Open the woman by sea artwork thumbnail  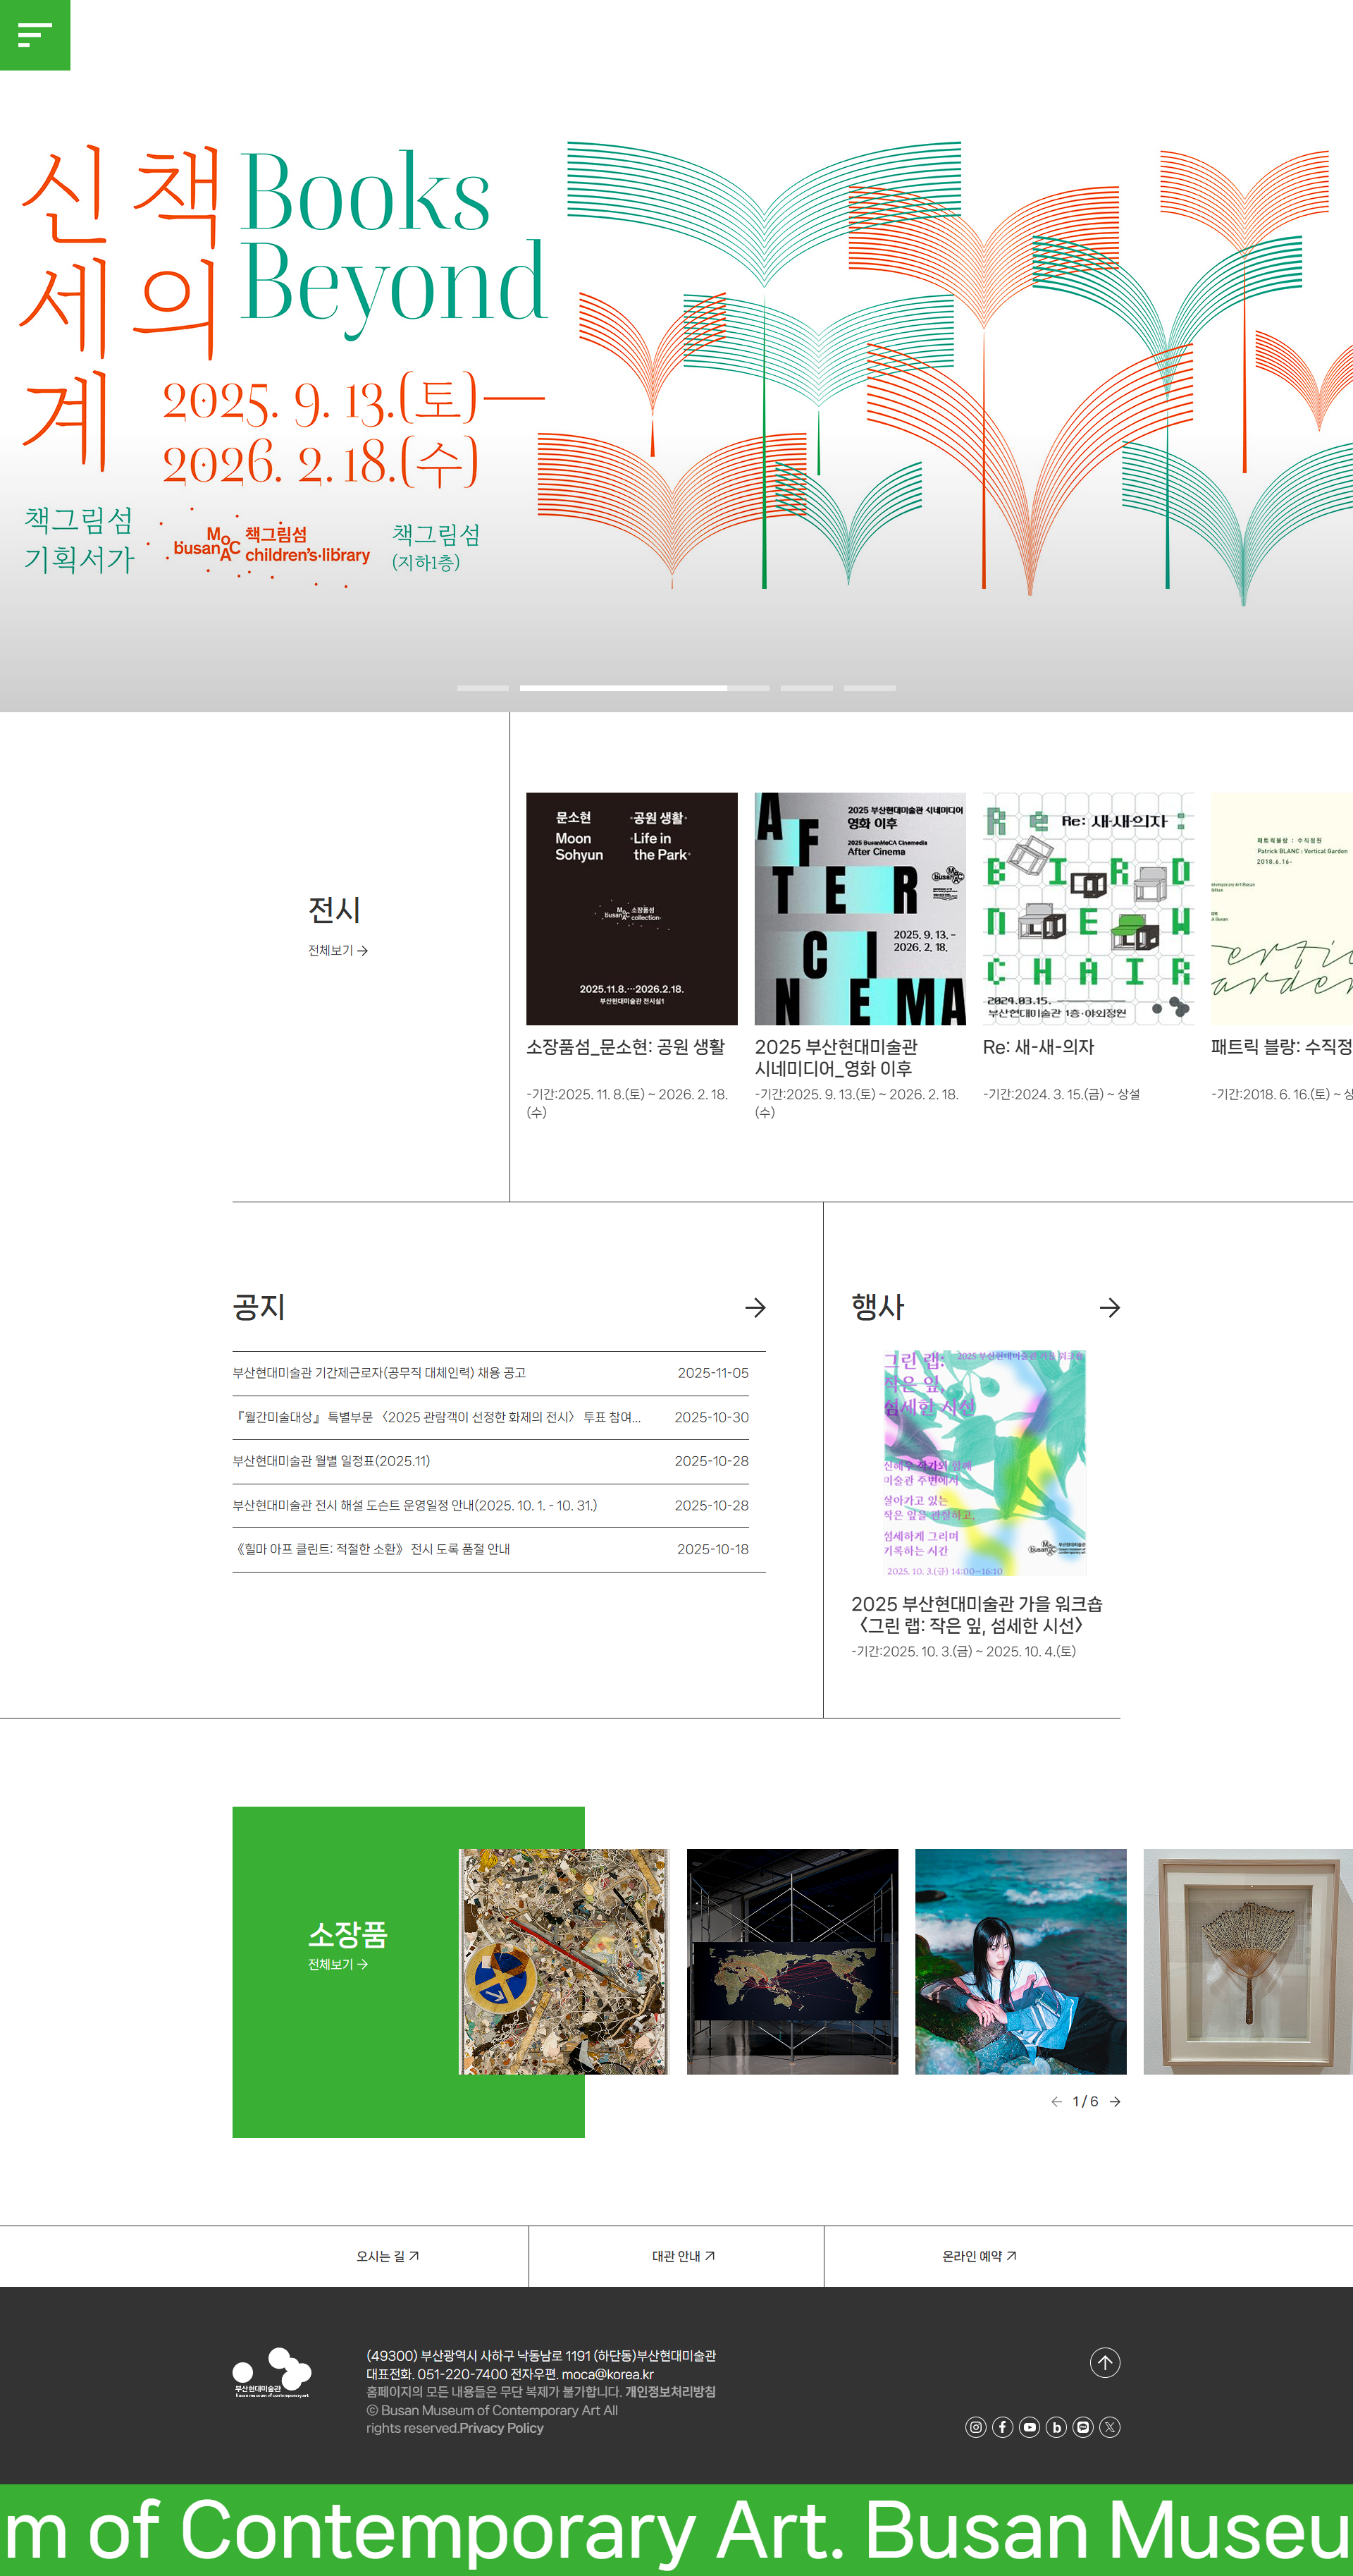(1020, 1961)
